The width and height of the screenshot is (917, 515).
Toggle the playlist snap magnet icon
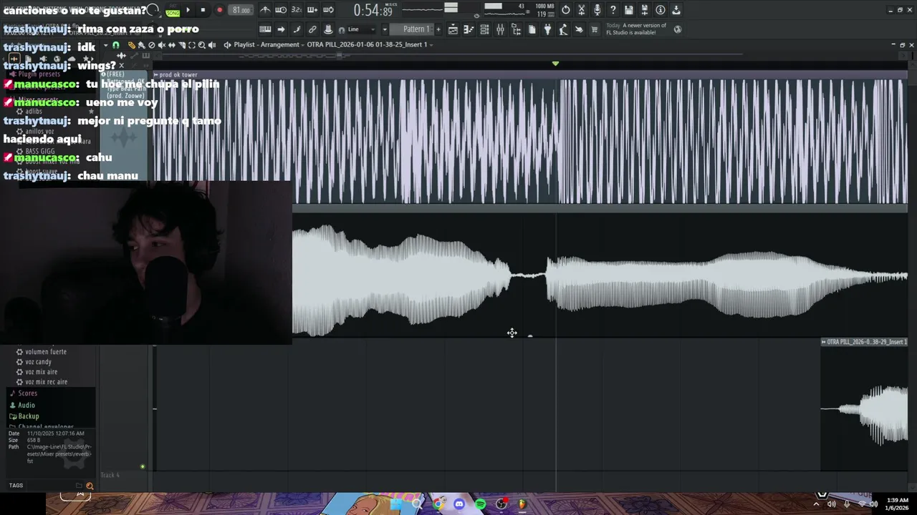115,44
